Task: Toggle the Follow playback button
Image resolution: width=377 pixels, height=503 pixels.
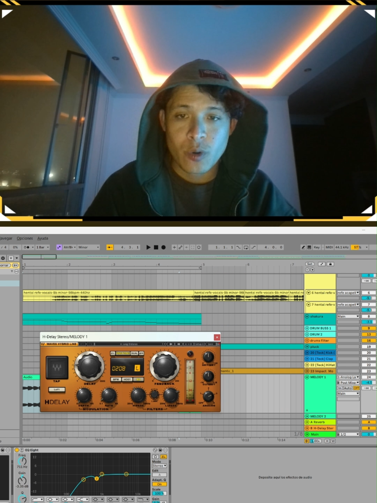Action: pos(110,247)
